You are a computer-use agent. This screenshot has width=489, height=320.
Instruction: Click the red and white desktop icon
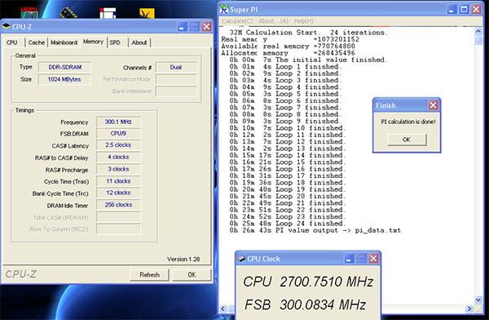pyautogui.click(x=108, y=13)
